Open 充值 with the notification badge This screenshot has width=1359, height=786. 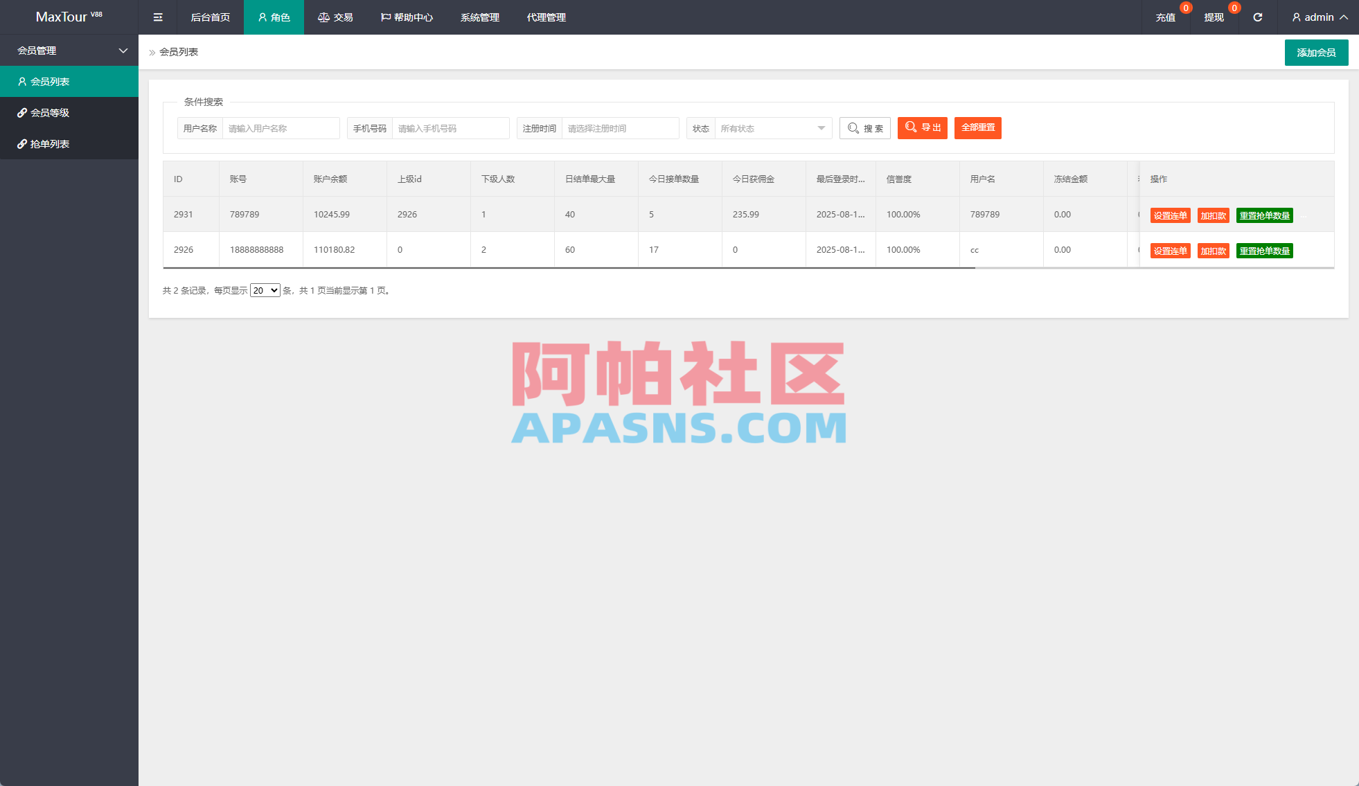(x=1165, y=17)
